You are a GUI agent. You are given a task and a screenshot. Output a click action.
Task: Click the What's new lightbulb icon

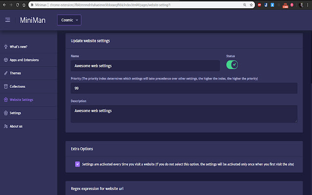pyautogui.click(x=5, y=47)
